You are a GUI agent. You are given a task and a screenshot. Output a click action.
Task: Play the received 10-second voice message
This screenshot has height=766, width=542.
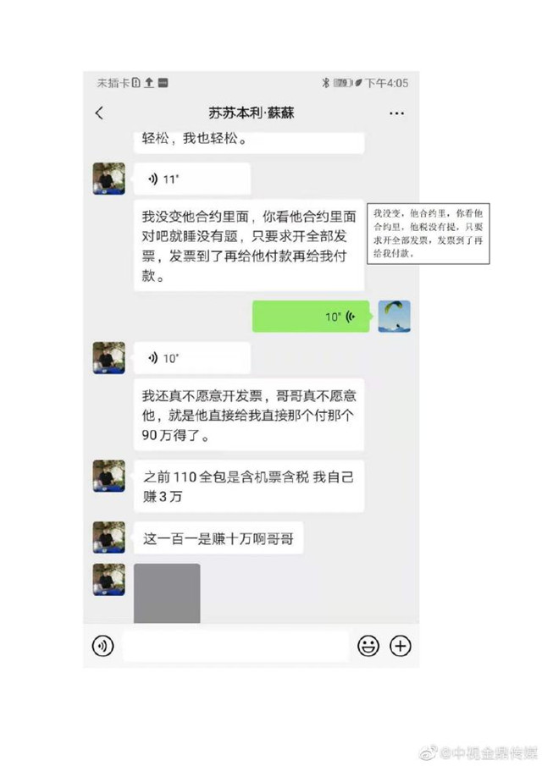coord(192,358)
